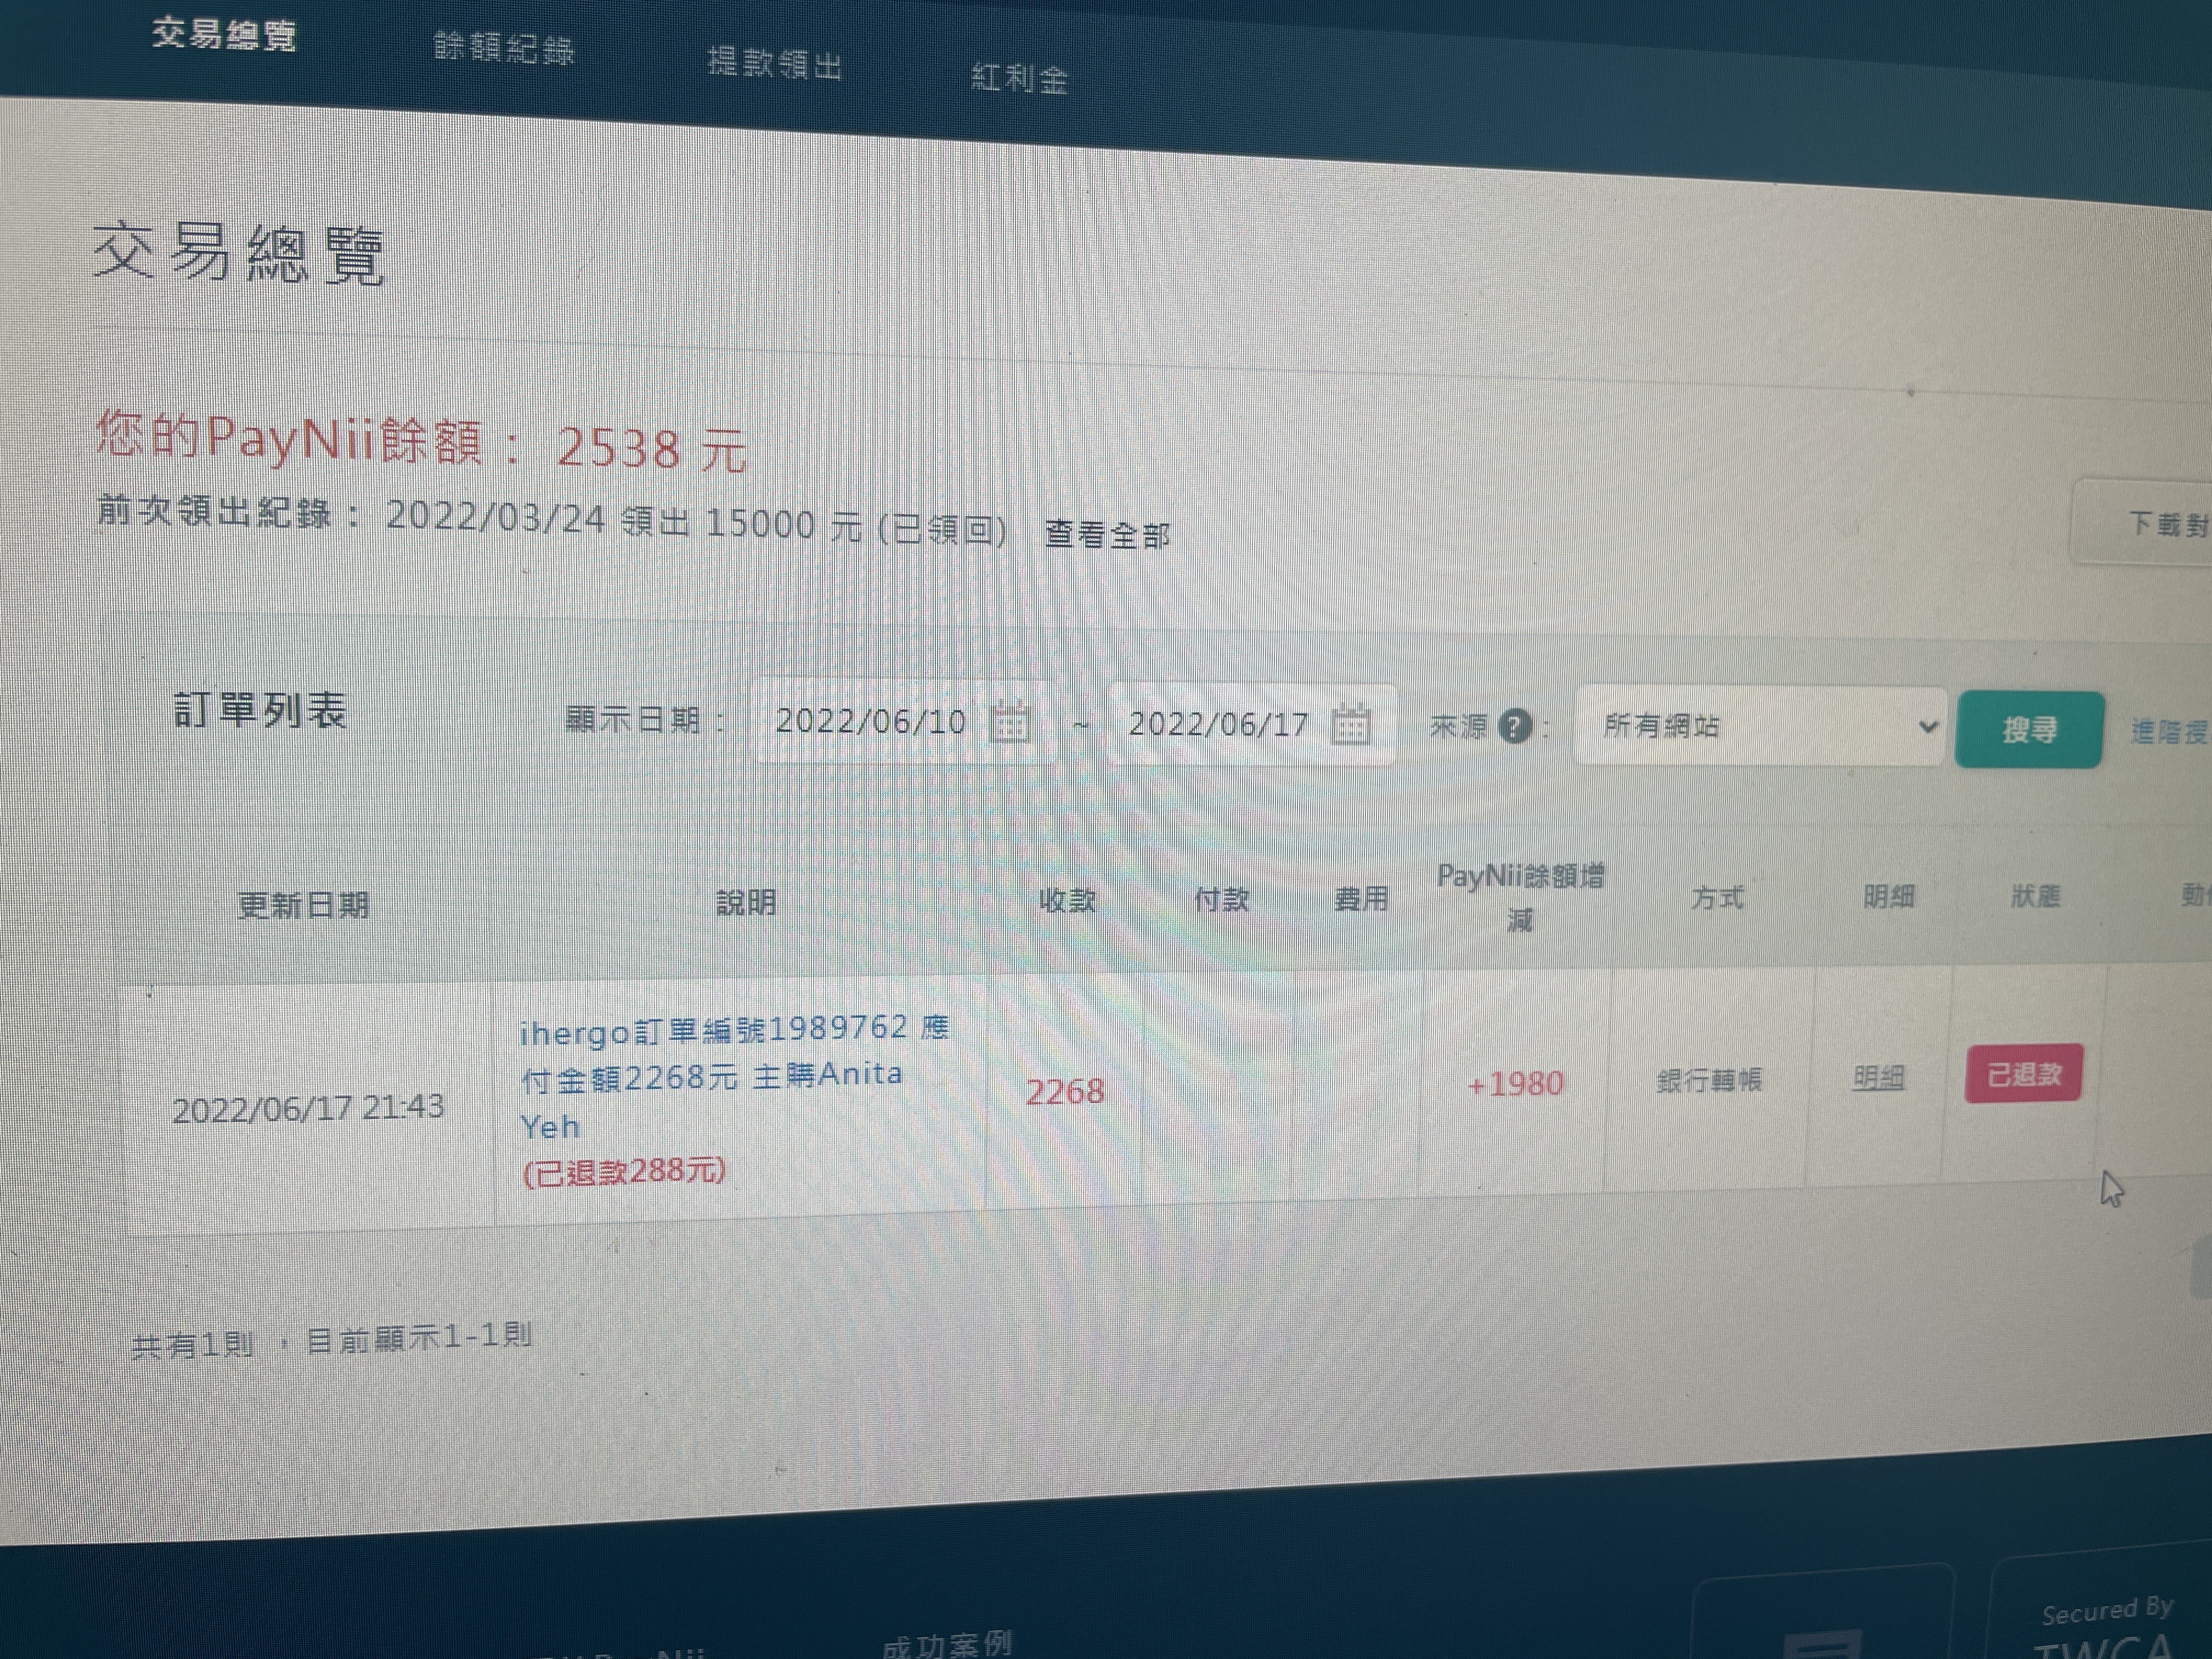
Task: Switch to the 餘額紀錄 tab
Action: click(504, 47)
